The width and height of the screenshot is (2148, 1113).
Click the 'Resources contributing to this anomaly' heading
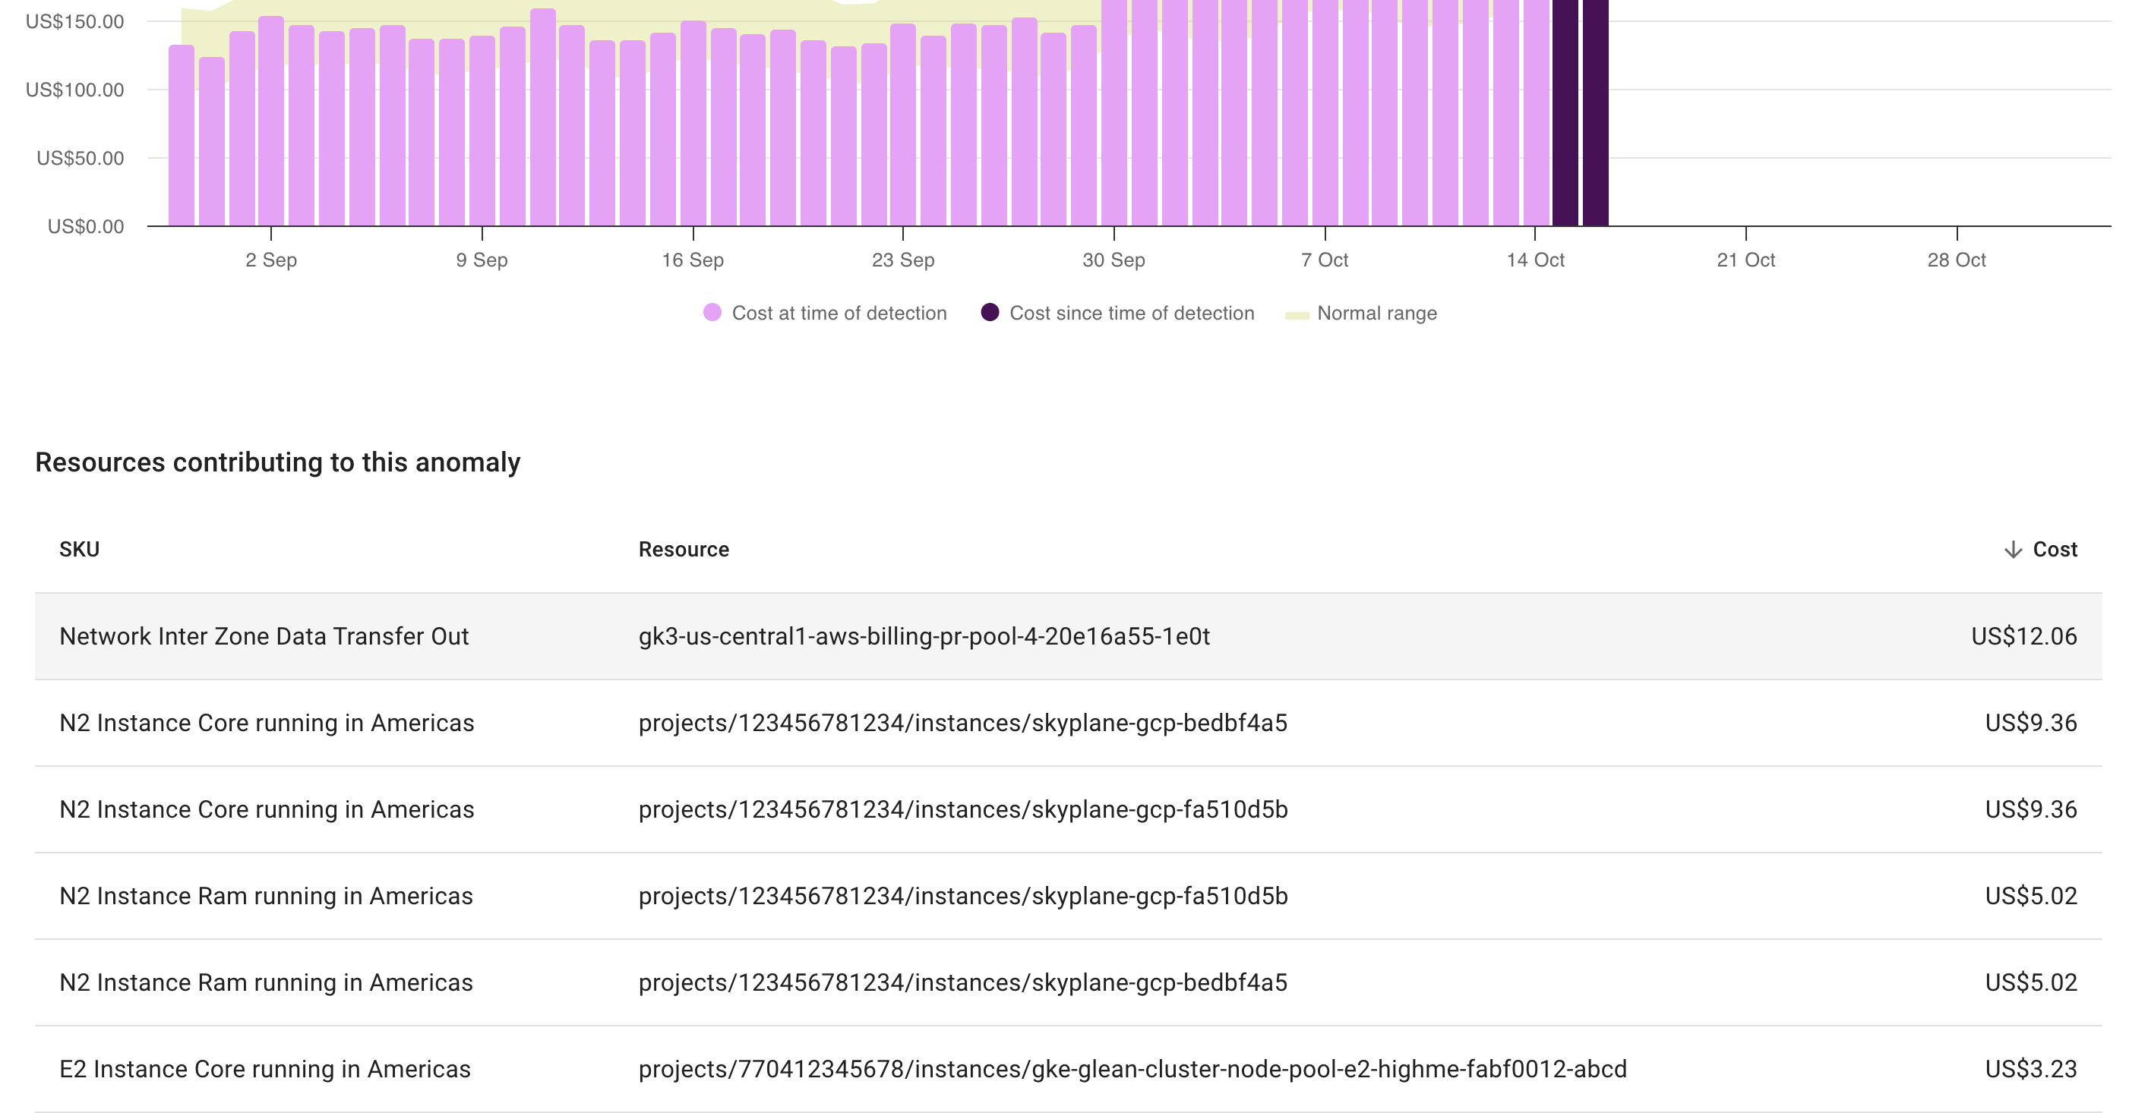(x=278, y=462)
